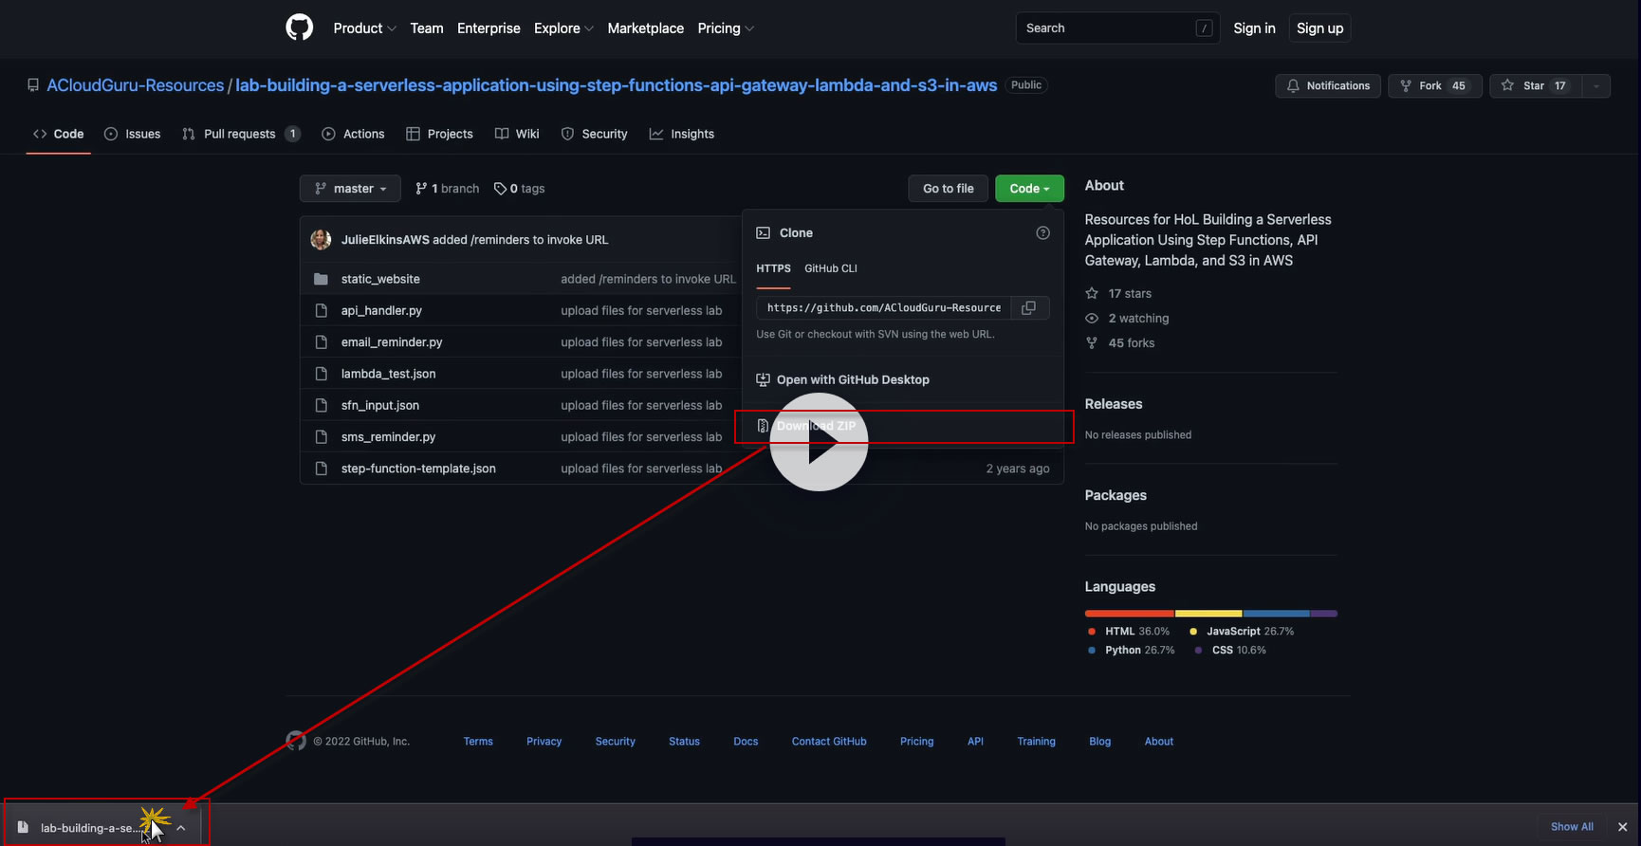
Task: Open the Contact GitHub footer link
Action: coord(829,742)
